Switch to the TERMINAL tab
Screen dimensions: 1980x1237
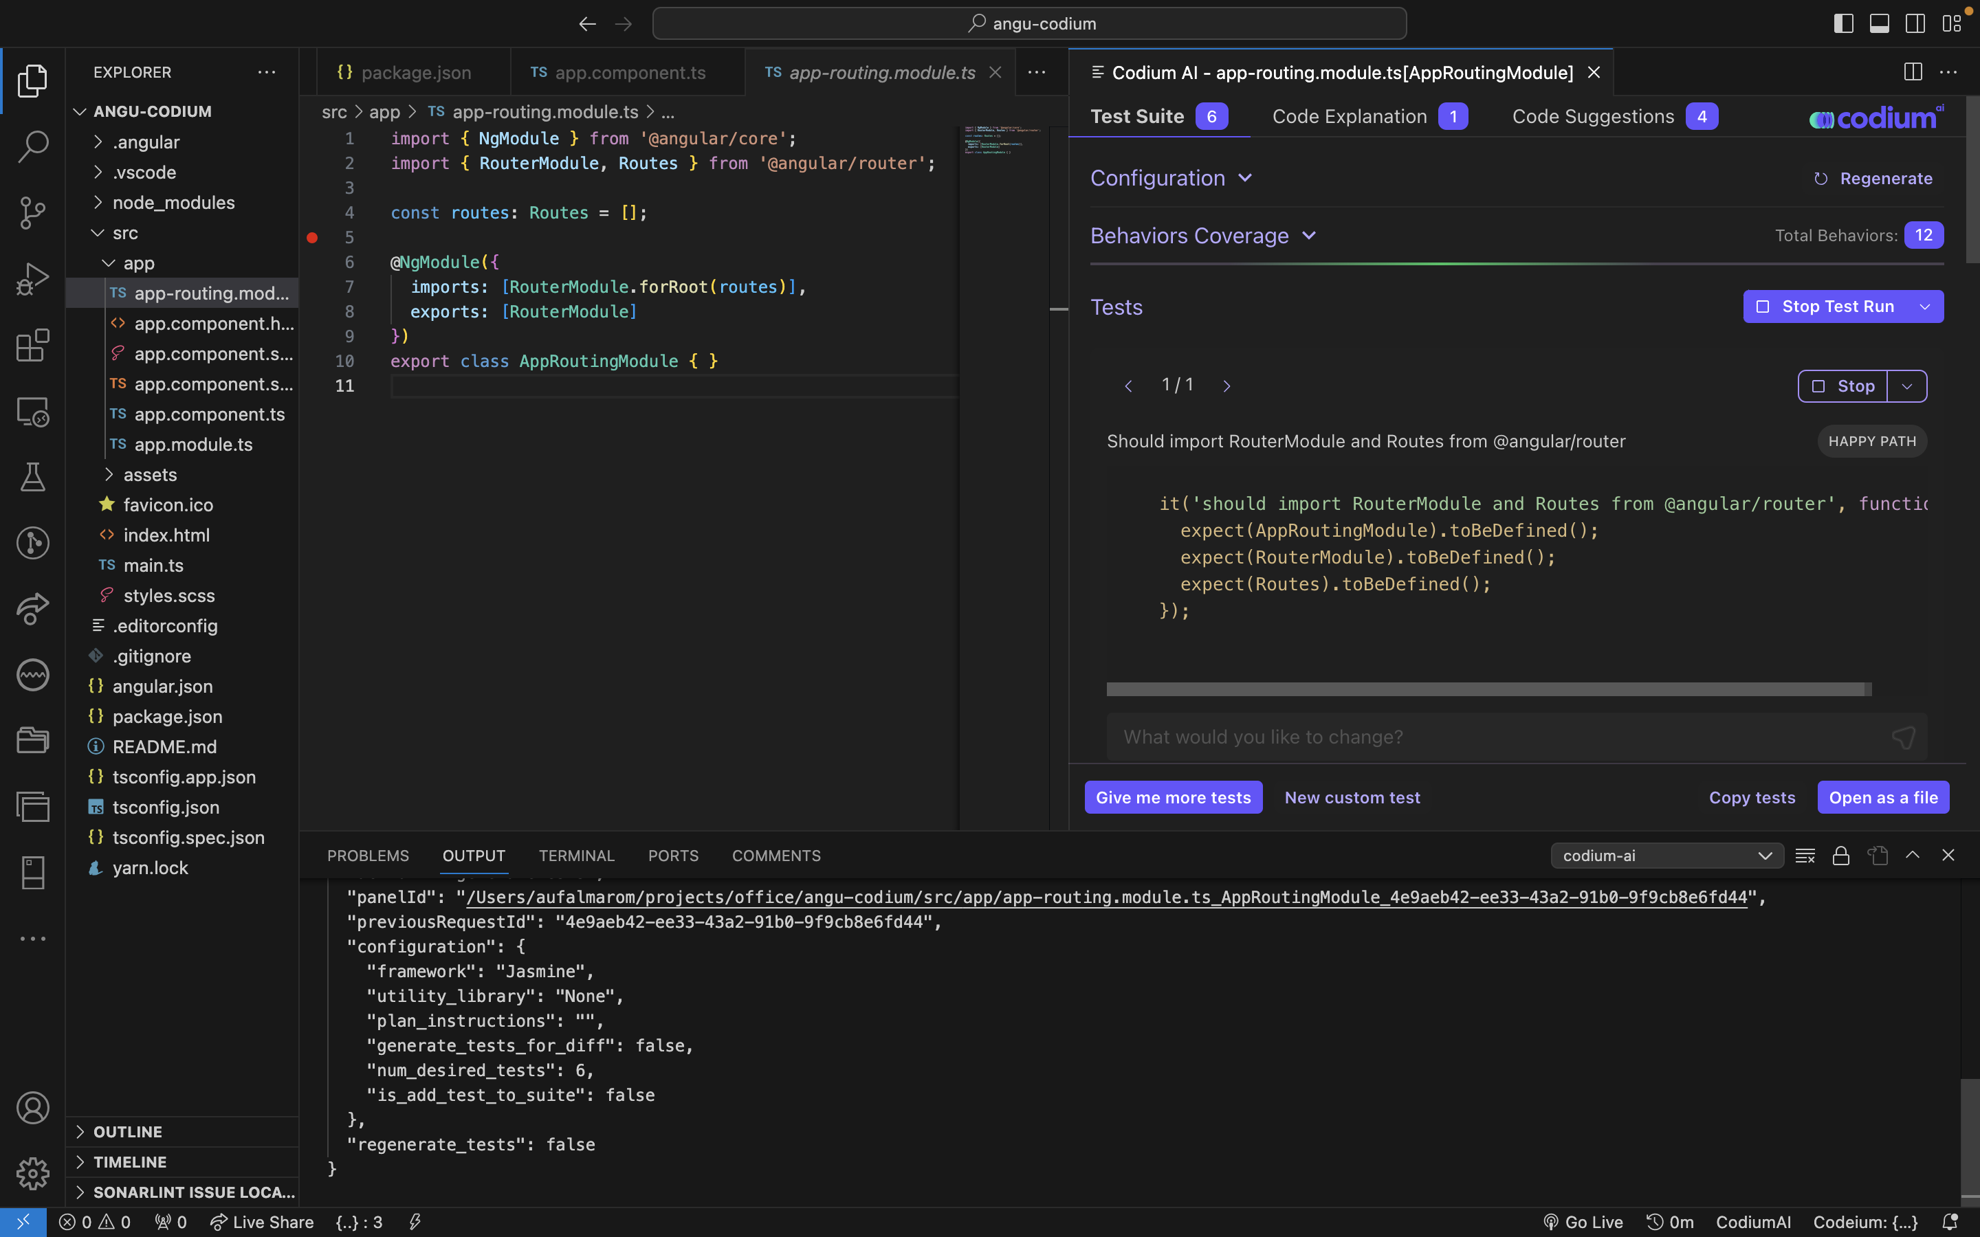tap(576, 856)
